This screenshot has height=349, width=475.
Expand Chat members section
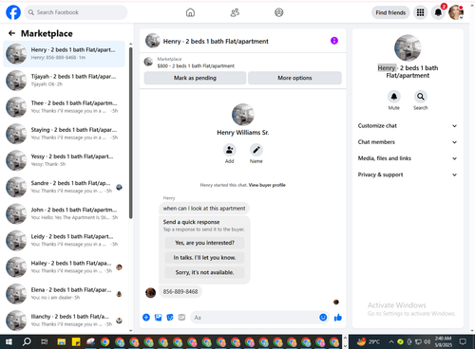click(408, 142)
